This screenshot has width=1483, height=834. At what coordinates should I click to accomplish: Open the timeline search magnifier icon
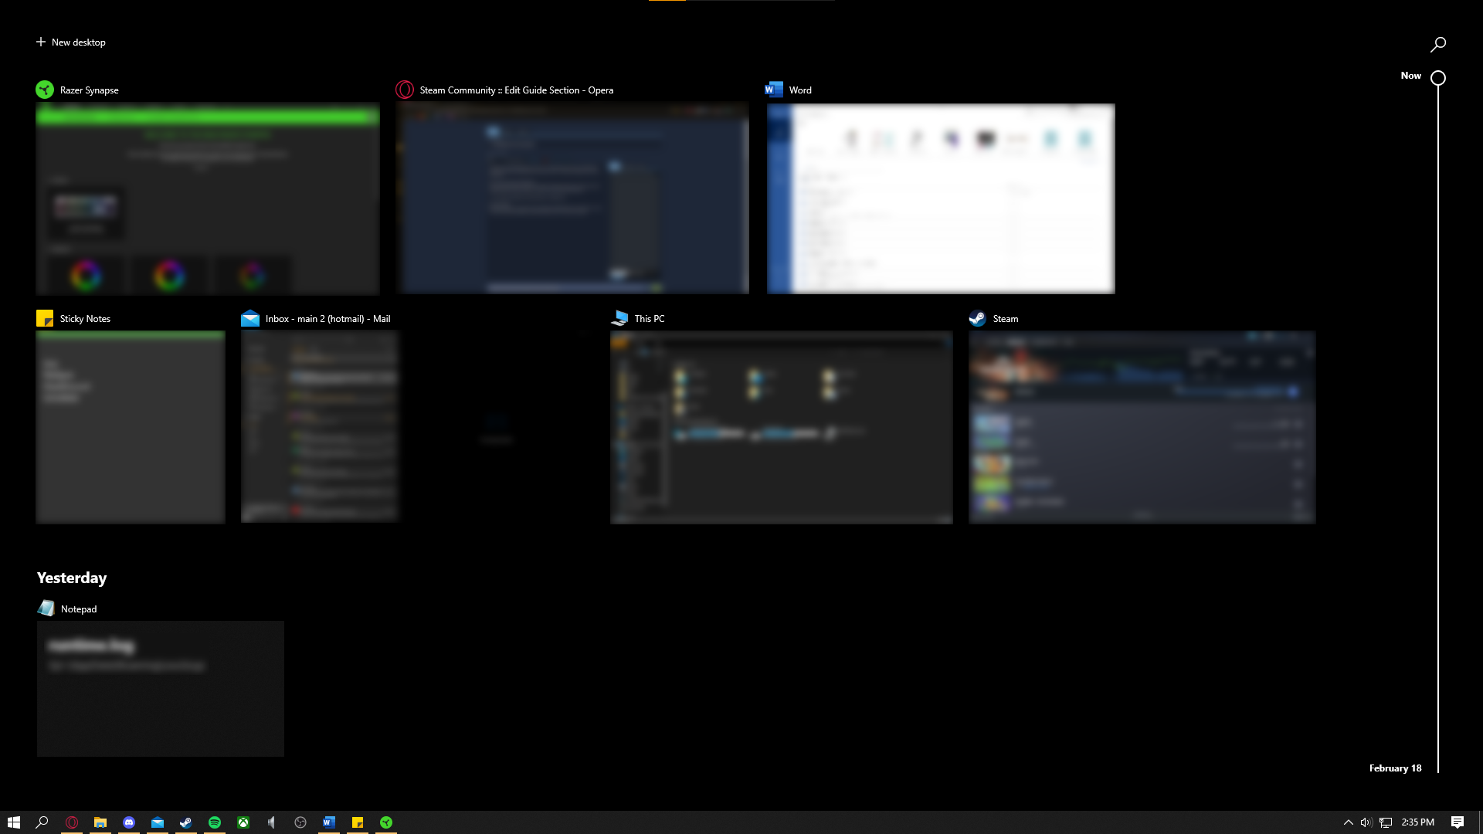point(1437,45)
